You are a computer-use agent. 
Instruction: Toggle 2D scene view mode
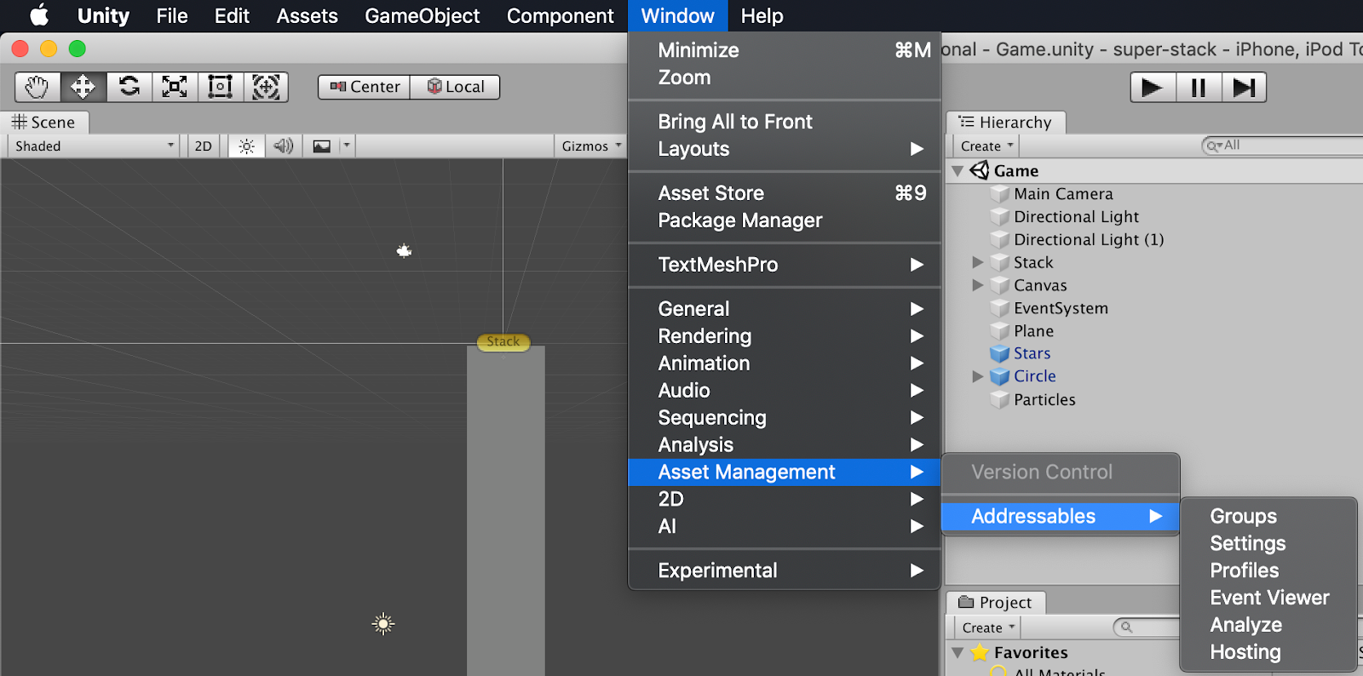pos(203,146)
